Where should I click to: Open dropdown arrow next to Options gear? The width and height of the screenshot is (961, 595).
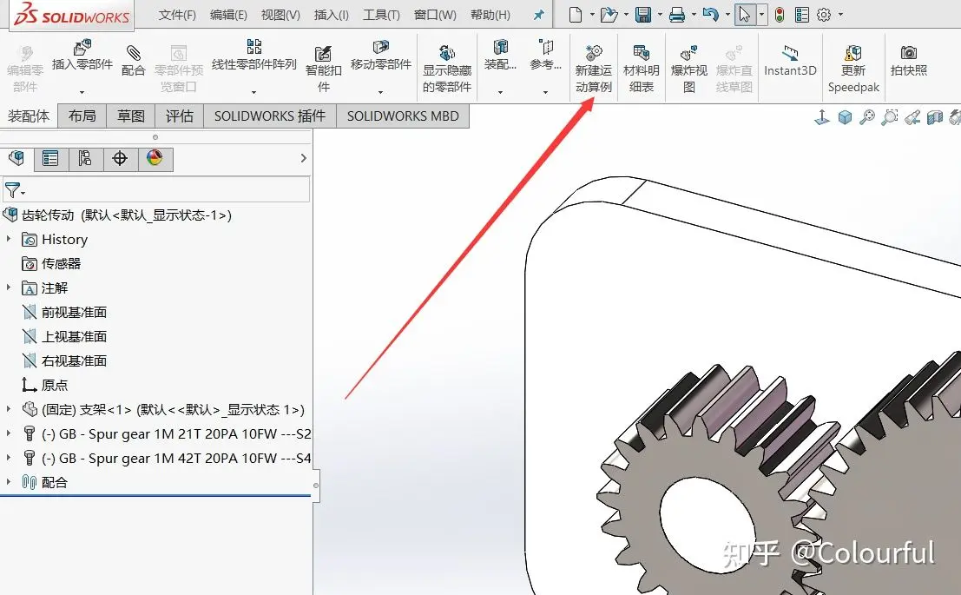841,14
